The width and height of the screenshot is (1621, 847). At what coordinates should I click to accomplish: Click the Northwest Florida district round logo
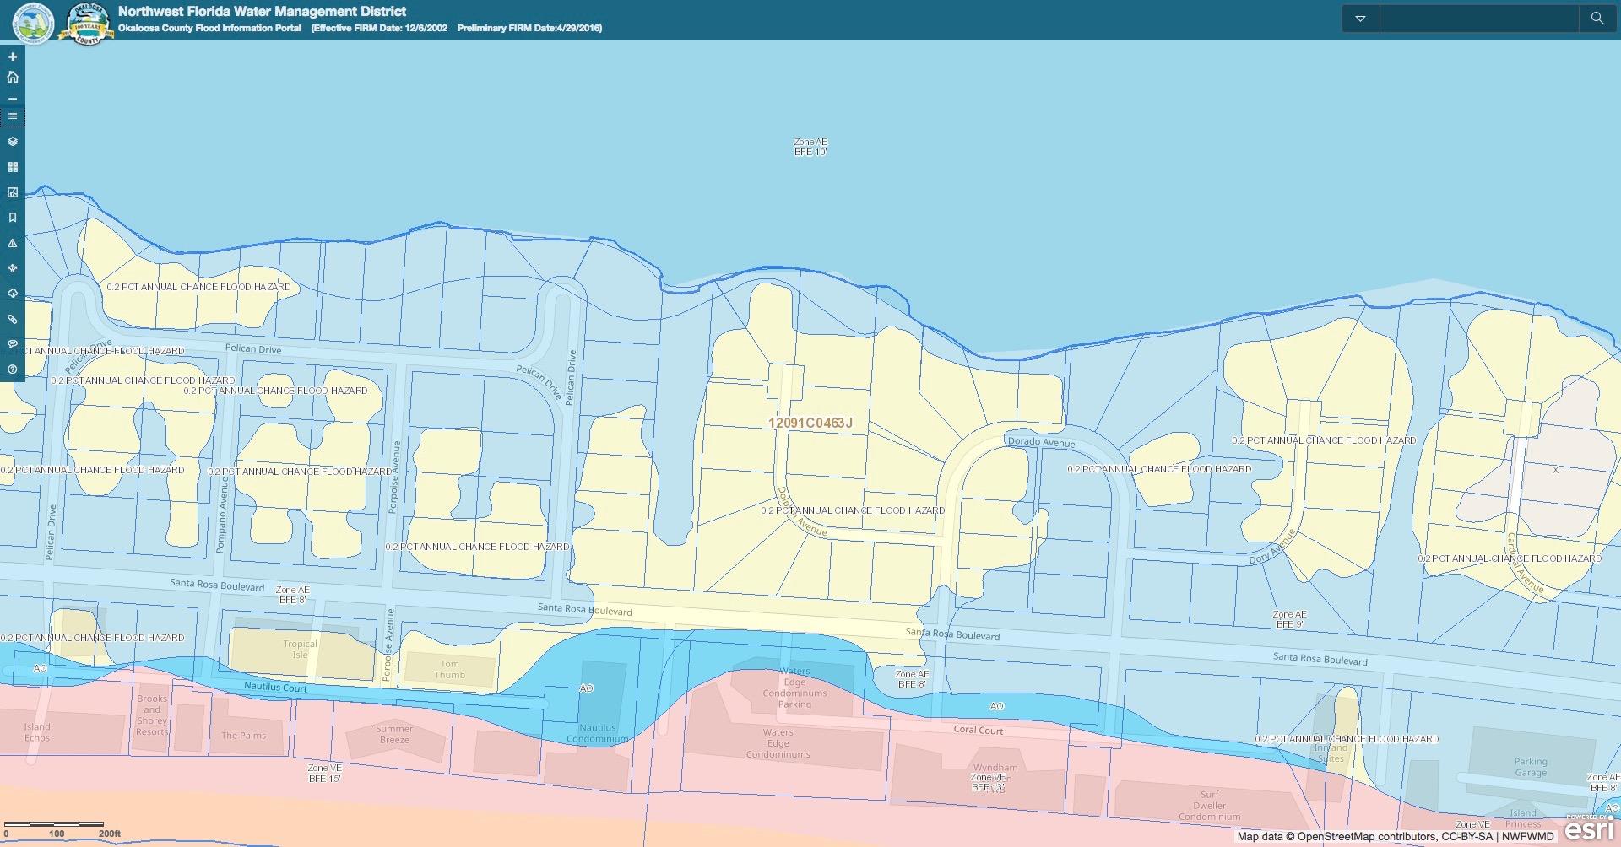pos(33,21)
